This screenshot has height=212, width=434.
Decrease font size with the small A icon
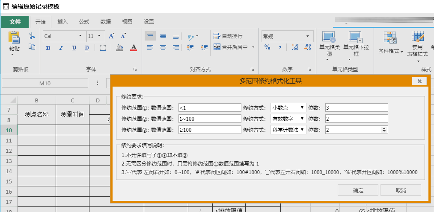(x=123, y=36)
